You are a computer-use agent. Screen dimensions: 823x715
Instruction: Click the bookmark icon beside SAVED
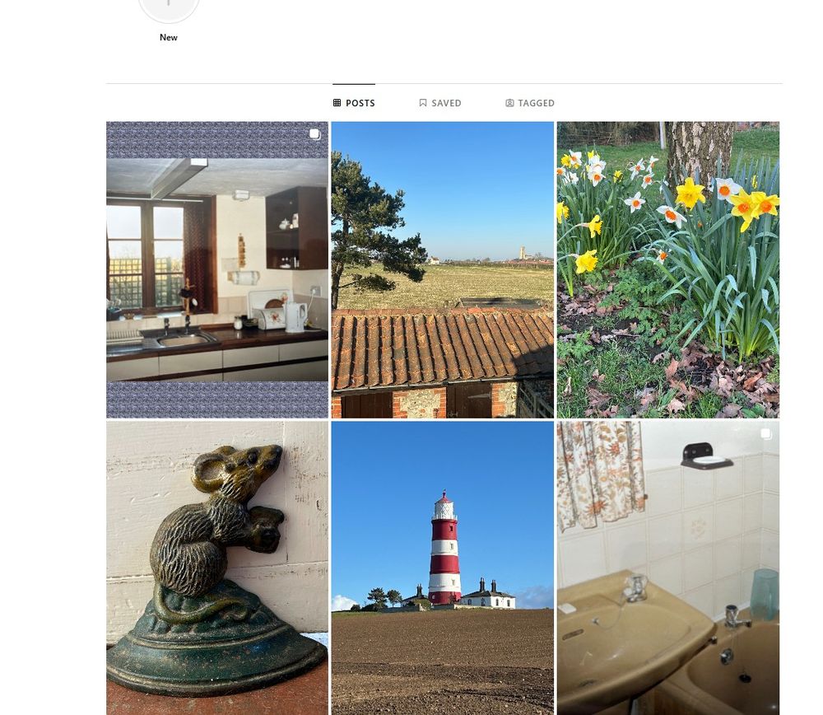click(x=423, y=103)
